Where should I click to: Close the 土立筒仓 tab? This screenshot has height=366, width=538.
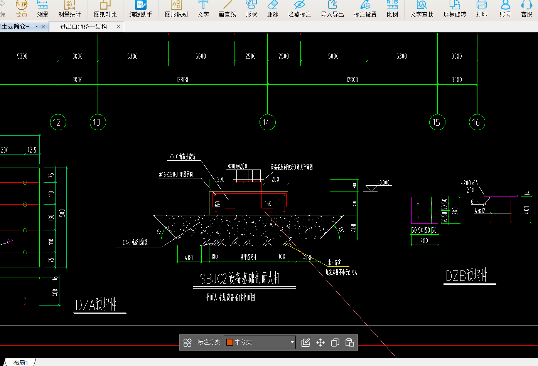43,27
